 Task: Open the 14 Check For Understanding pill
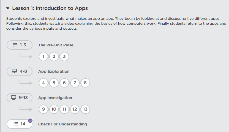(x=20, y=124)
